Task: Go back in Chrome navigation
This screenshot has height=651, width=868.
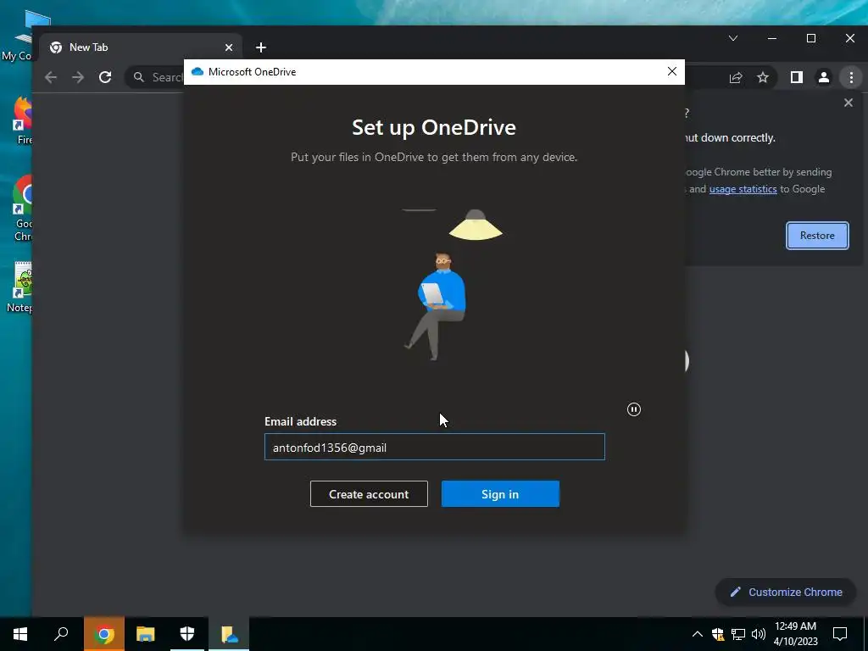Action: (x=51, y=77)
